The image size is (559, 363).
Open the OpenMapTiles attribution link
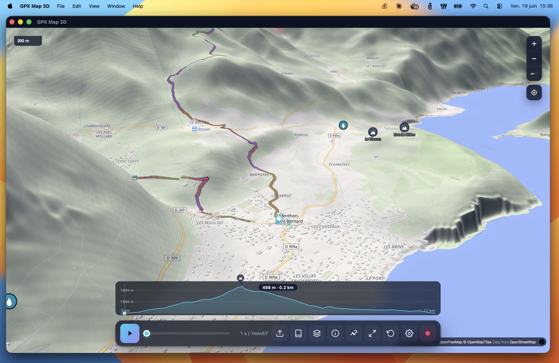[477, 342]
